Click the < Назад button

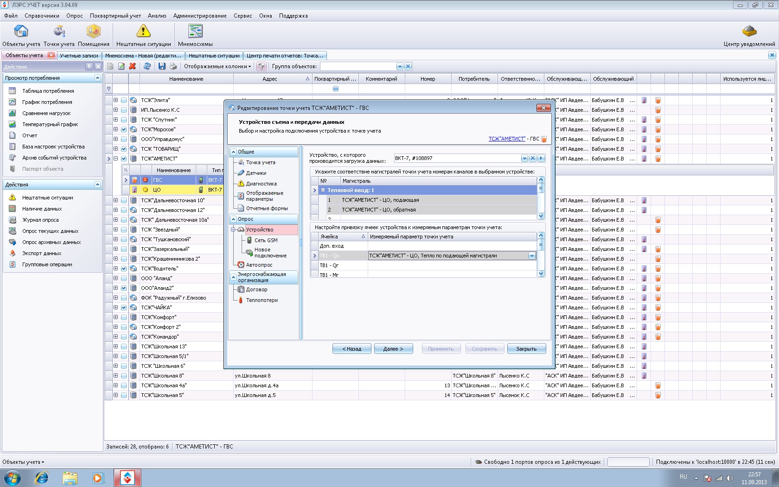352,349
